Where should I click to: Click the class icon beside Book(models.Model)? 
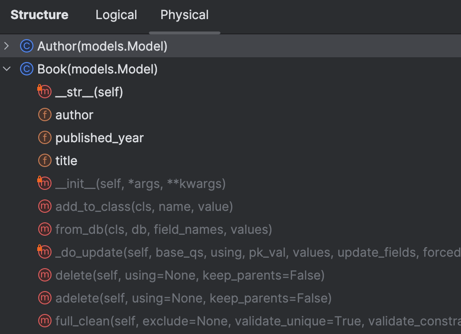[28, 69]
